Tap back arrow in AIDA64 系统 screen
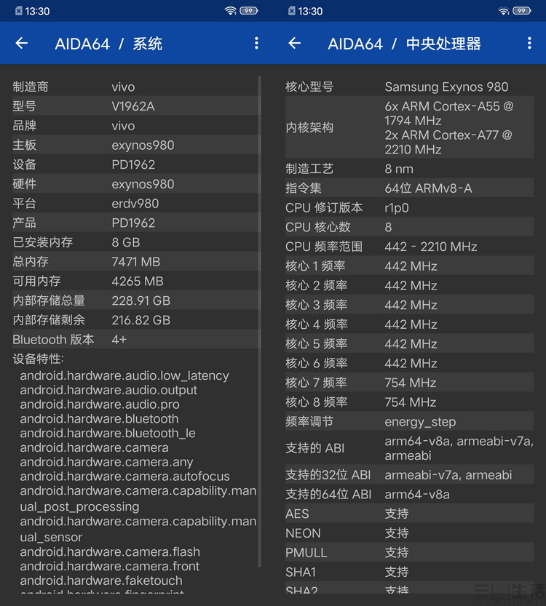 pyautogui.click(x=22, y=43)
